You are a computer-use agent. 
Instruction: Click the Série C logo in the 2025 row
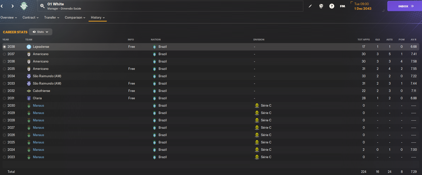coord(257,142)
